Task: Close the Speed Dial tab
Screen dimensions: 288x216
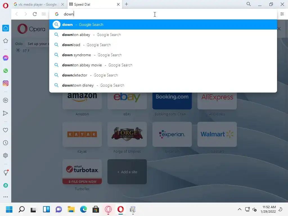Action: point(118,4)
